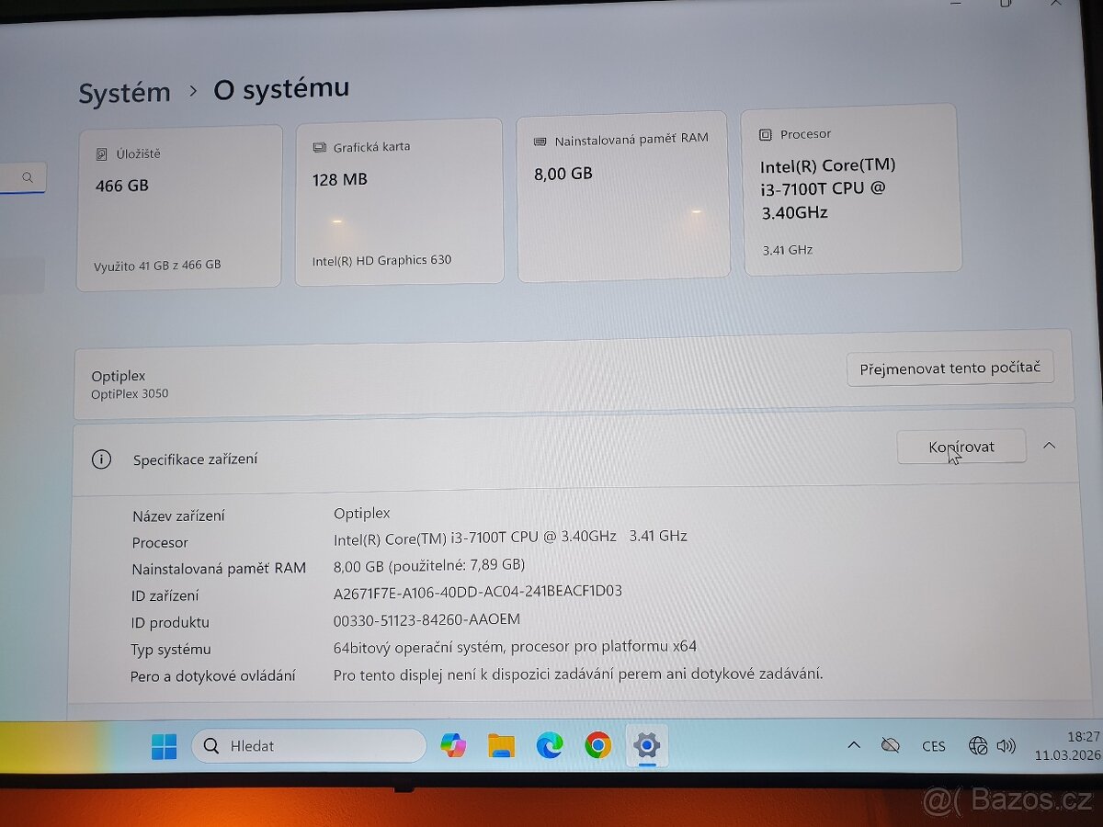Open the Windows Start menu
This screenshot has width=1103, height=827.
pyautogui.click(x=164, y=746)
